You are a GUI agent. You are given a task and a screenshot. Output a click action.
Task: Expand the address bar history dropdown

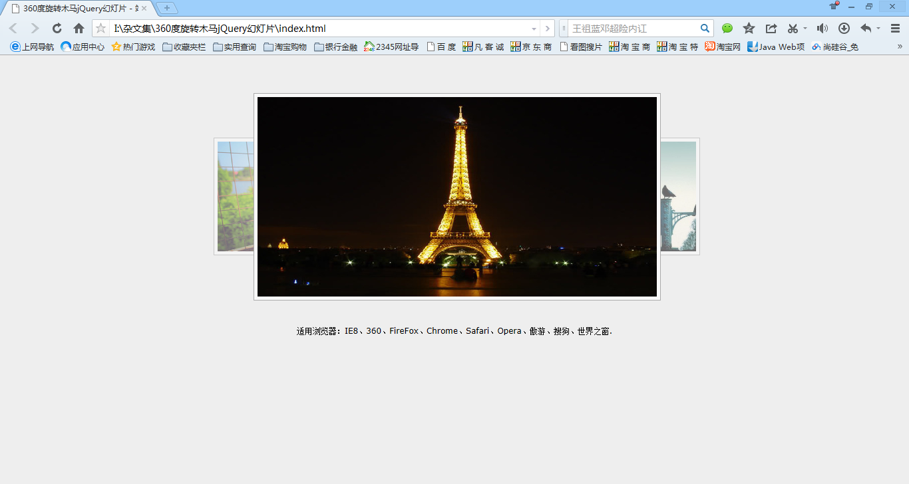[534, 29]
